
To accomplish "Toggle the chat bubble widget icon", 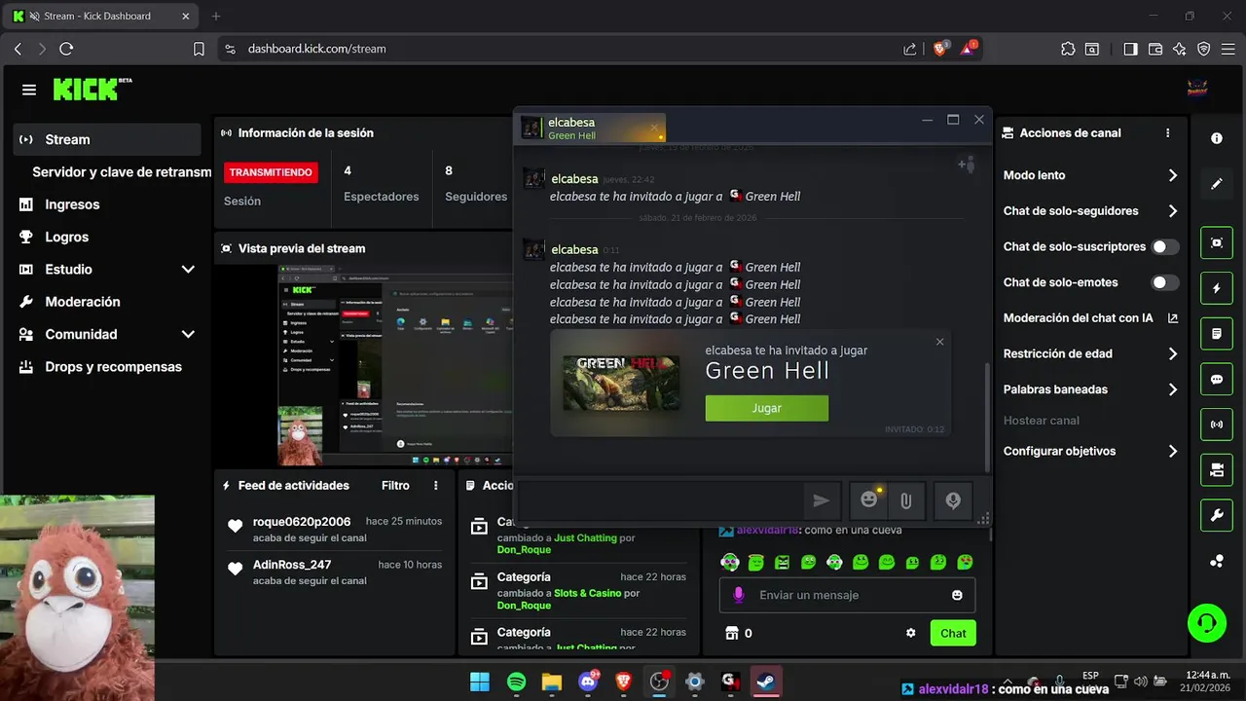I will [x=1217, y=379].
